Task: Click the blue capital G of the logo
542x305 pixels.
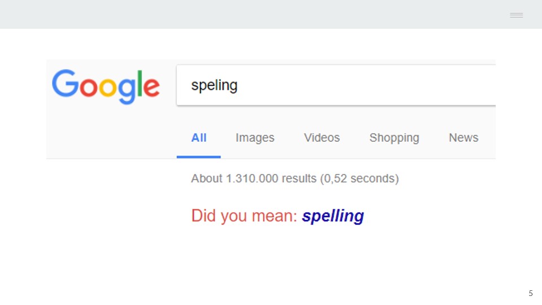Action: tap(65, 83)
